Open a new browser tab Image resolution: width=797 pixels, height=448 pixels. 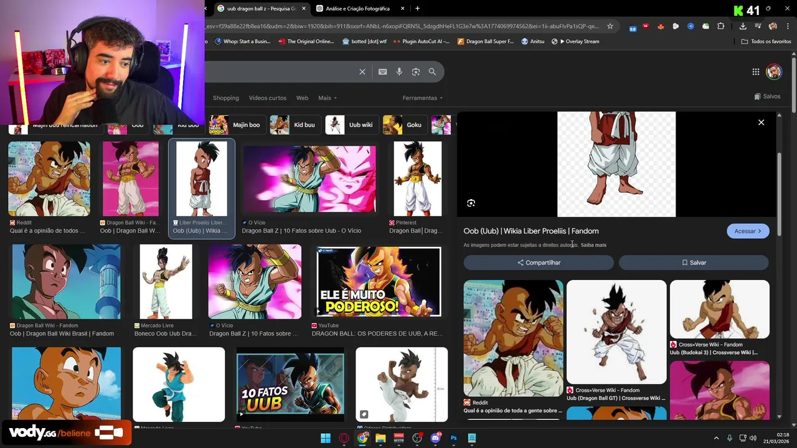[417, 9]
